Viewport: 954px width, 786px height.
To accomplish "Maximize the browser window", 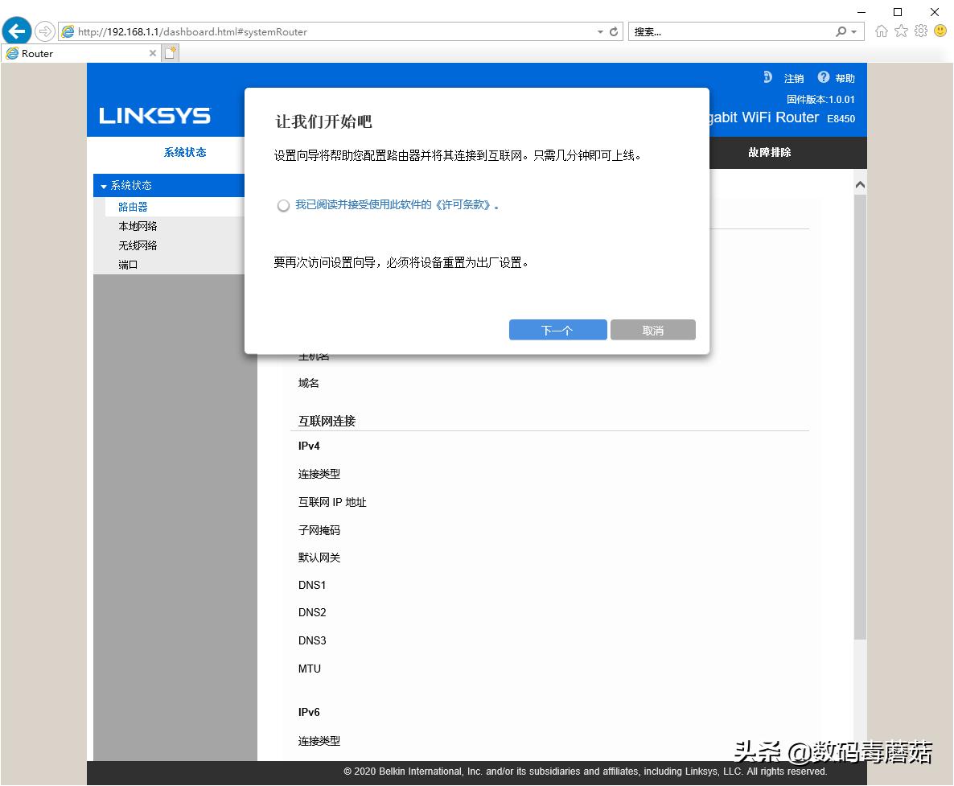I will [898, 11].
